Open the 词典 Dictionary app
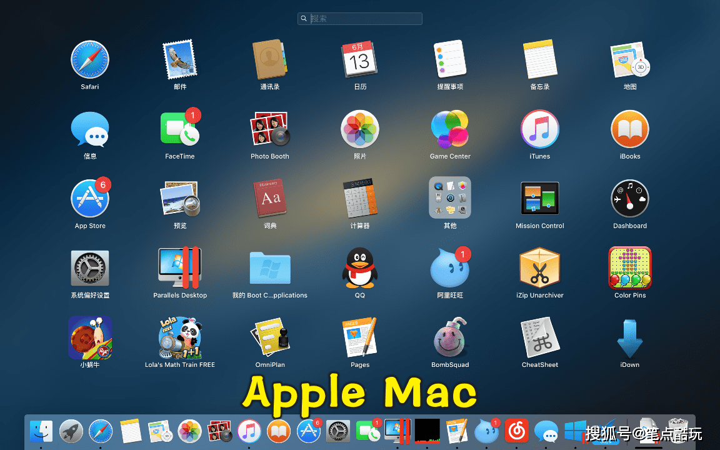 pyautogui.click(x=270, y=198)
